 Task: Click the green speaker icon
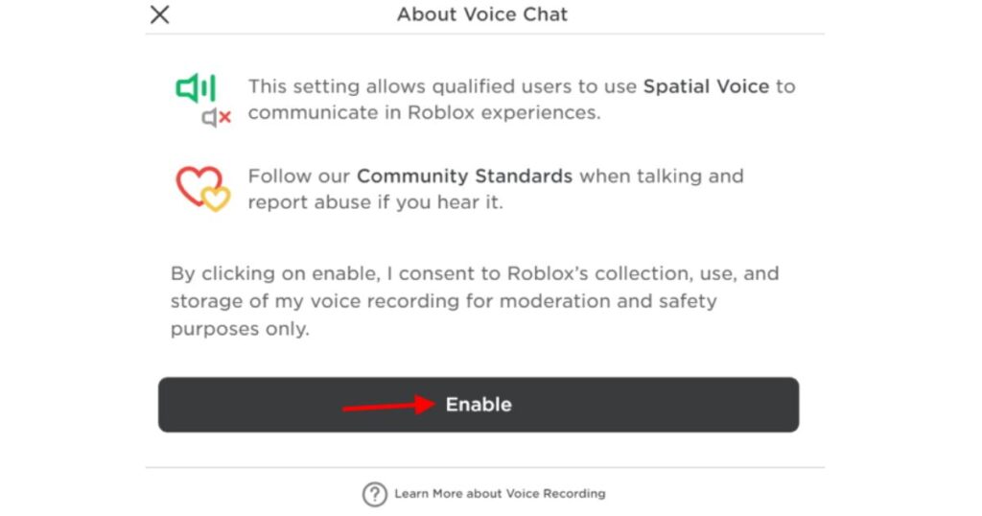coord(195,89)
